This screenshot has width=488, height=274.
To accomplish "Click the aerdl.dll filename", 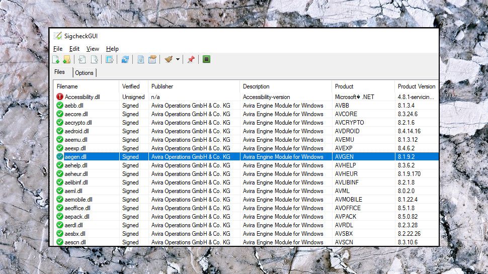I will pyautogui.click(x=74, y=225).
